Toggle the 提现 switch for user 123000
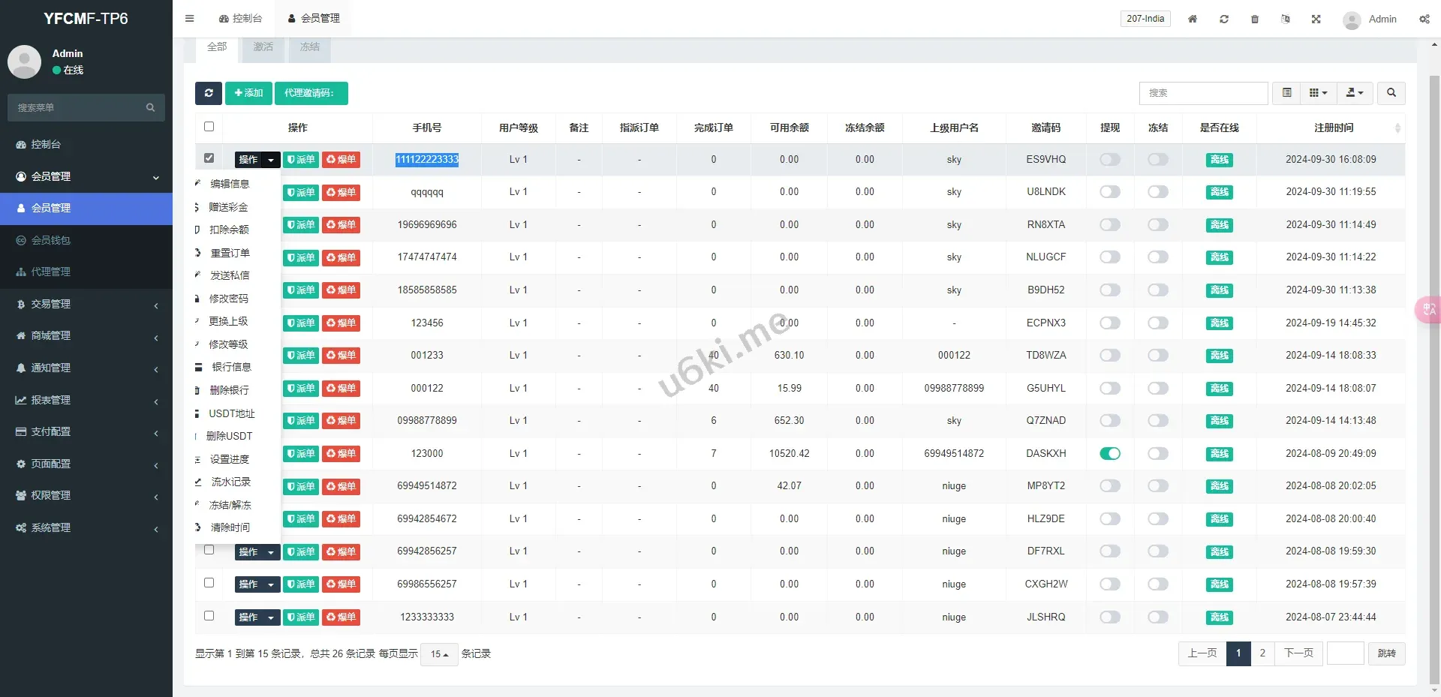Viewport: 1441px width, 697px height. [x=1109, y=453]
